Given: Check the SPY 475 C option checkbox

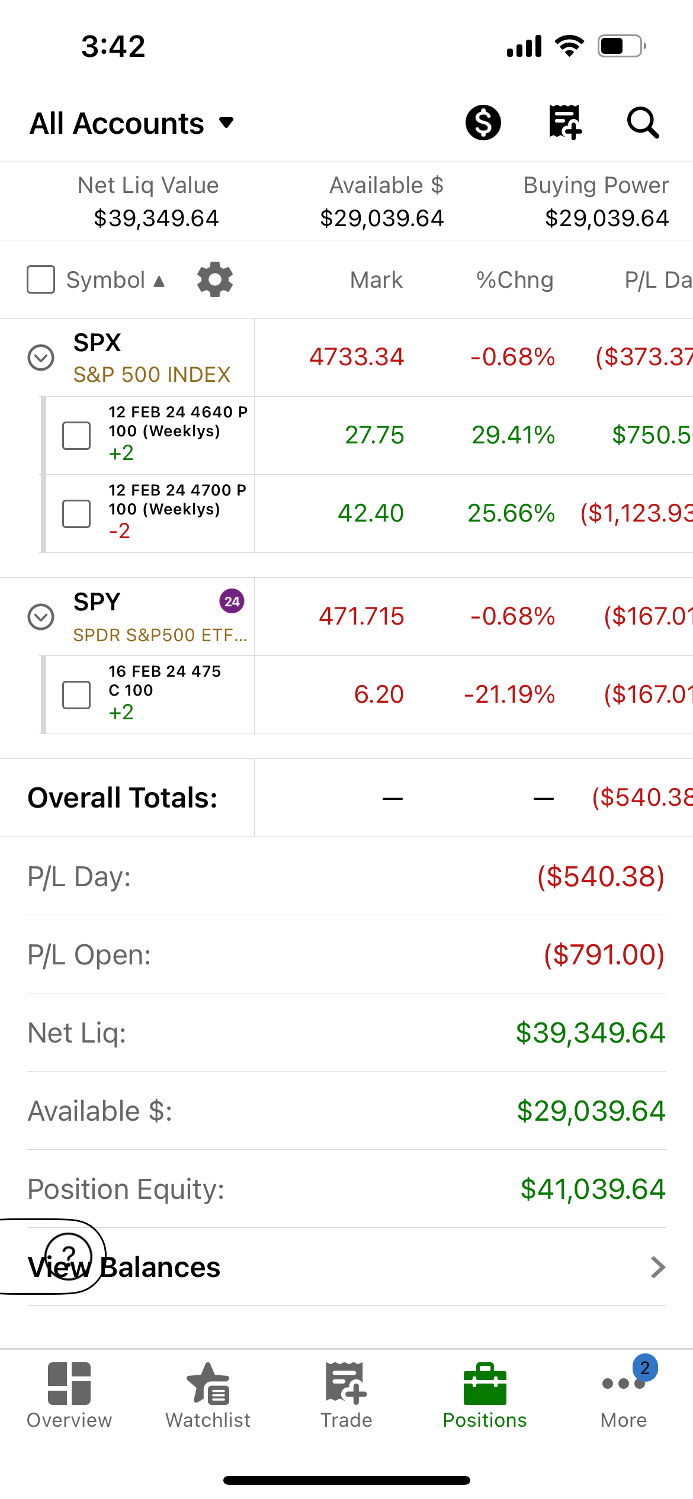Looking at the screenshot, I should tap(76, 695).
